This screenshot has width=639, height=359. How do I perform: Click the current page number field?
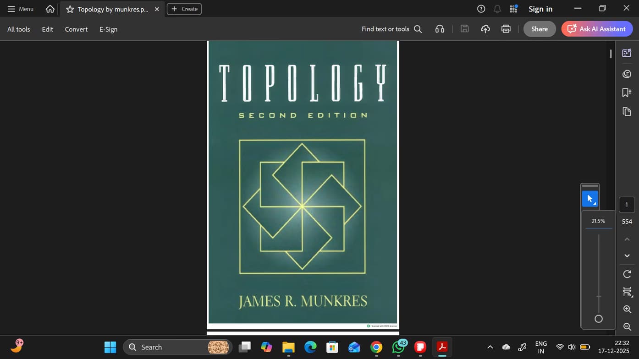(x=627, y=205)
